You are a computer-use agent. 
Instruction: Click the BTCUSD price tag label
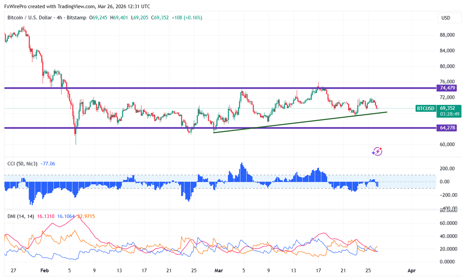[x=426, y=108]
